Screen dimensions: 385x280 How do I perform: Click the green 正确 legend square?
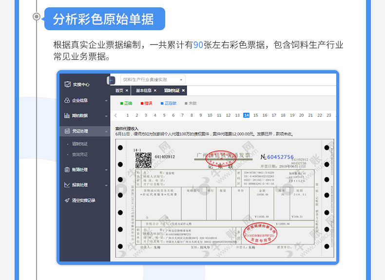click(122, 103)
